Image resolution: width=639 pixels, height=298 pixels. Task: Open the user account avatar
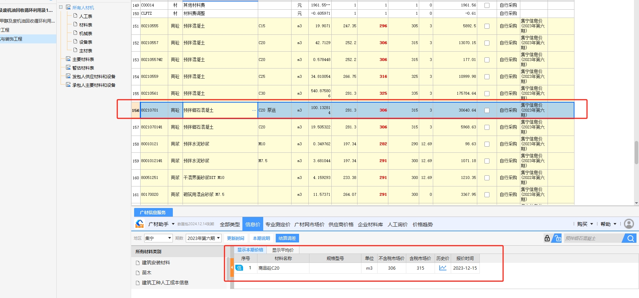(x=629, y=224)
